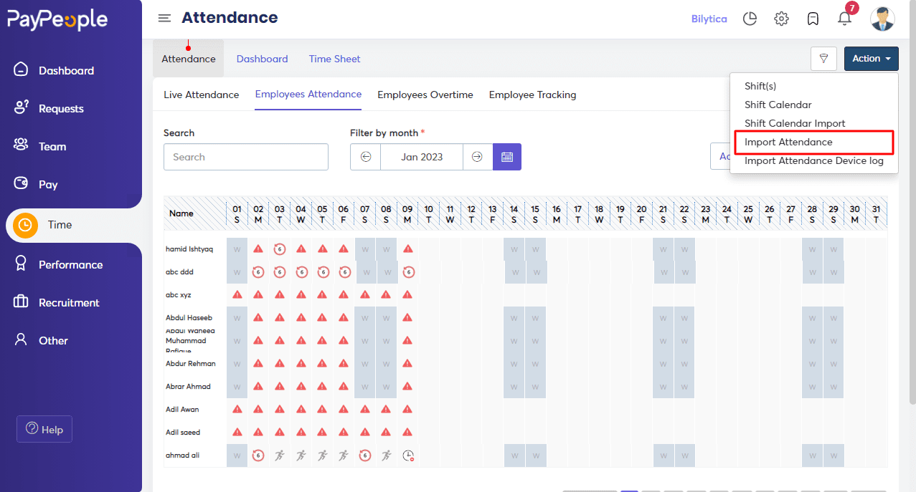This screenshot has width=916, height=492.
Task: Click the bookmark icon in header
Action: [x=813, y=19]
